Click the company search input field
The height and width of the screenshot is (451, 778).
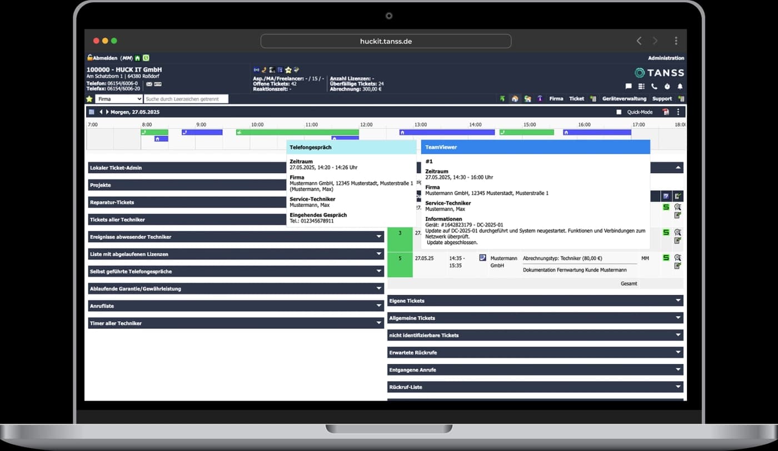pyautogui.click(x=186, y=99)
